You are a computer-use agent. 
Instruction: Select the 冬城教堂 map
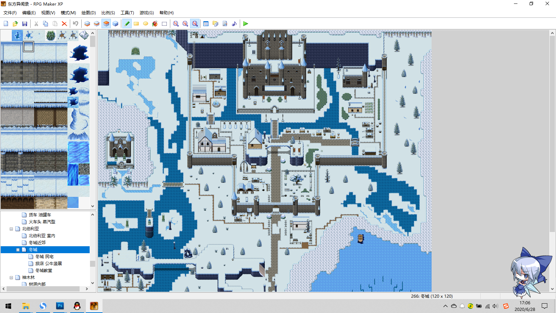tap(44, 271)
